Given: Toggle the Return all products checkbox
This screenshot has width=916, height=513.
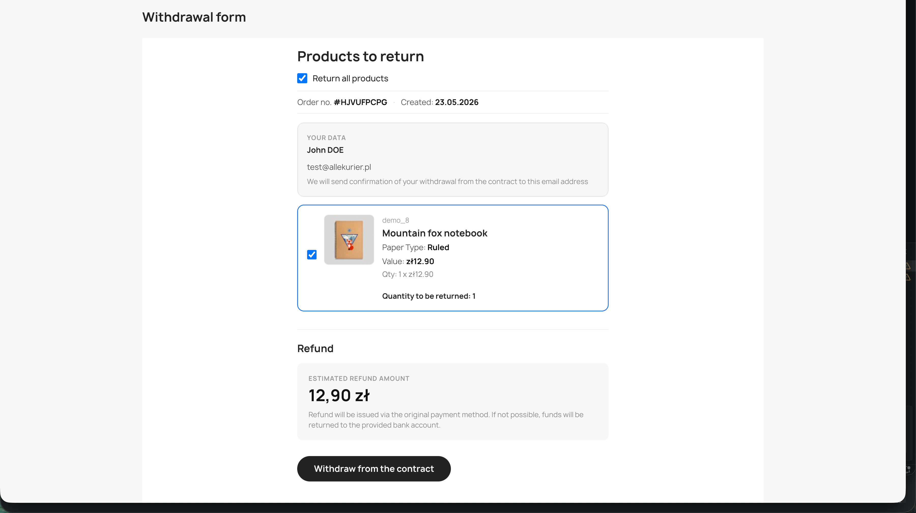Looking at the screenshot, I should (302, 78).
